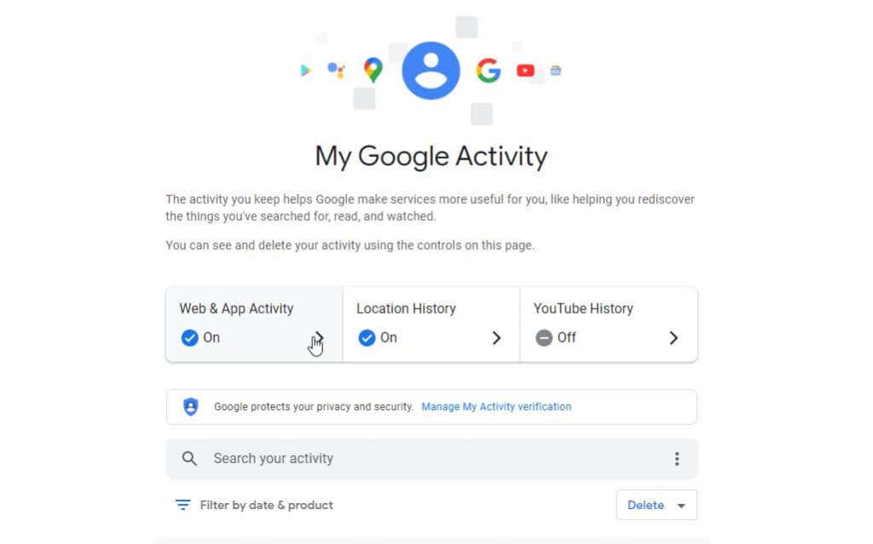Viewport: 873px width, 544px height.
Task: Click the filter lines icon
Action: pos(182,505)
